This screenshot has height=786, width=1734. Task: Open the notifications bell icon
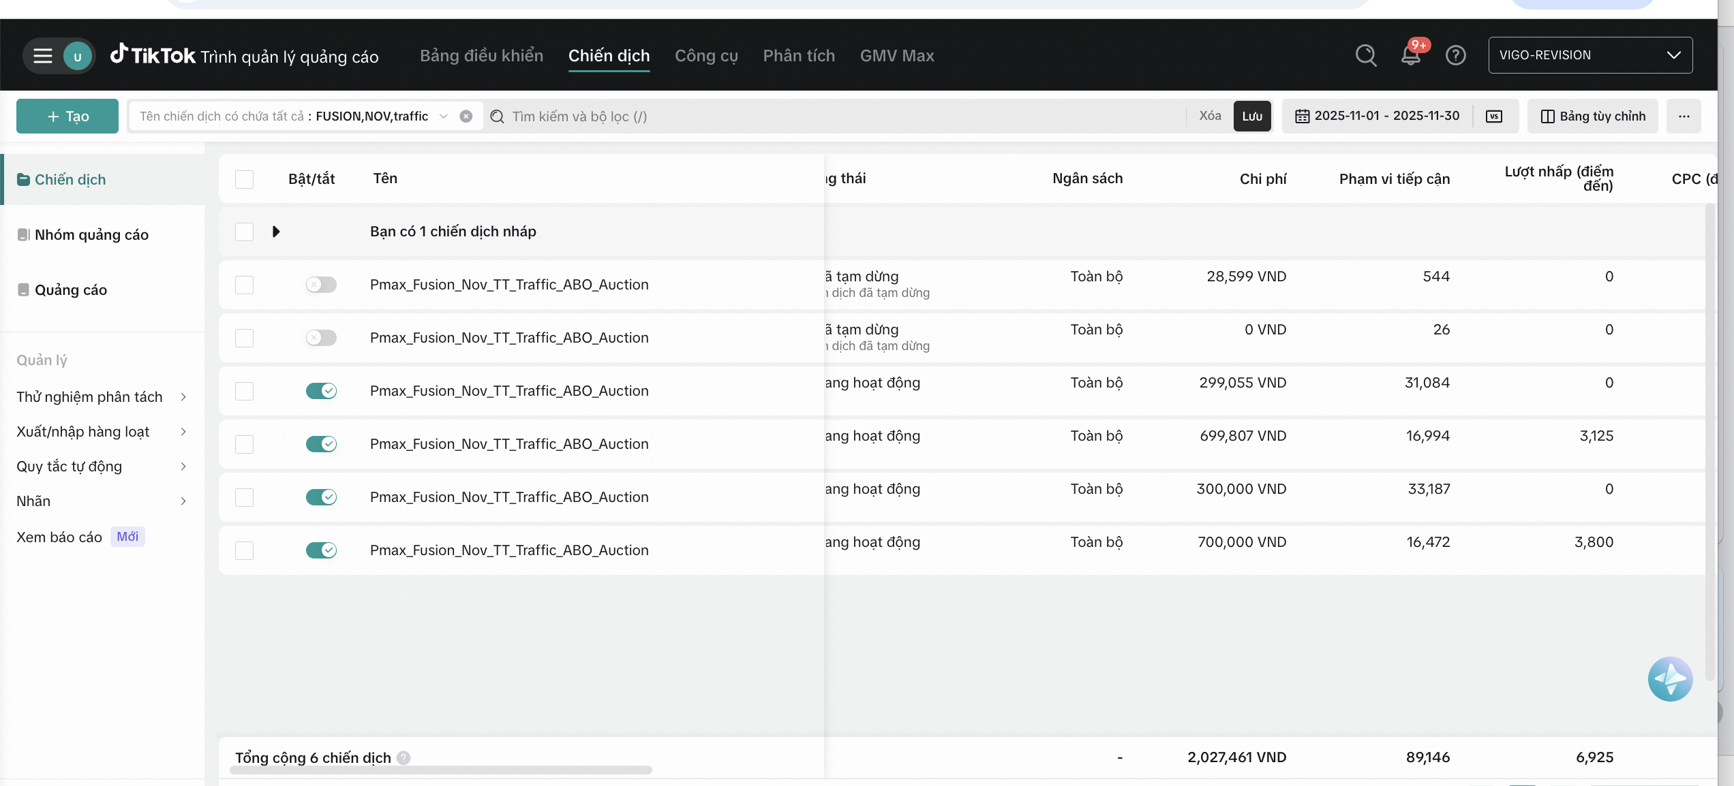[x=1410, y=56]
